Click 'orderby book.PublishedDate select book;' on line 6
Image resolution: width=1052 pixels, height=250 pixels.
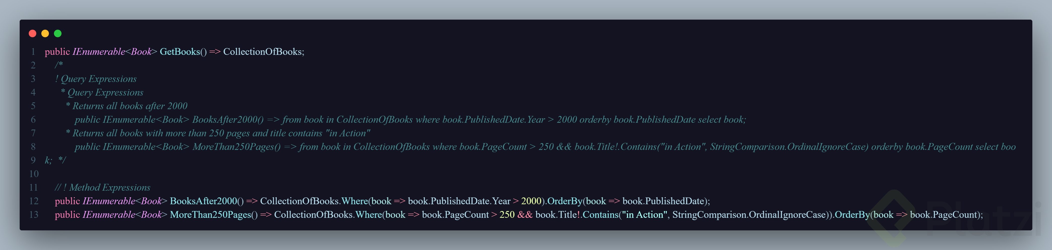(662, 119)
